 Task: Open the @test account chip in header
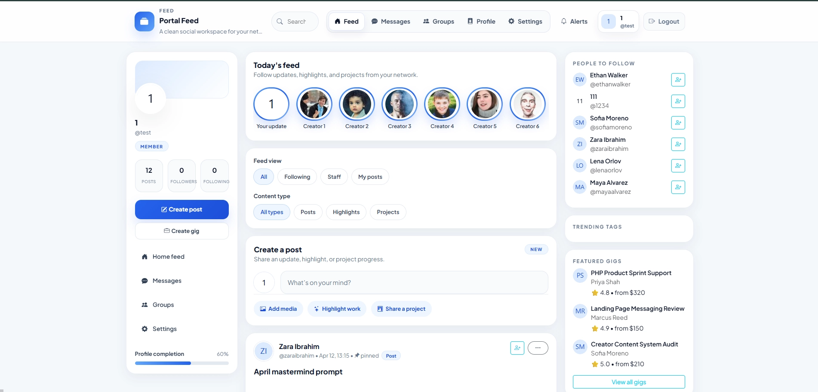point(618,21)
